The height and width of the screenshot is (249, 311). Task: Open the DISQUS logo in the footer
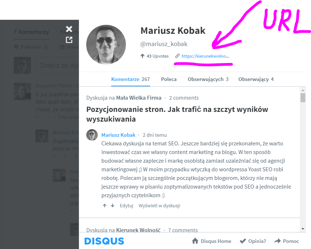[104, 241]
